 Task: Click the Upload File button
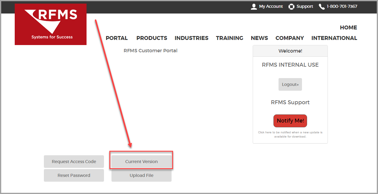point(142,175)
